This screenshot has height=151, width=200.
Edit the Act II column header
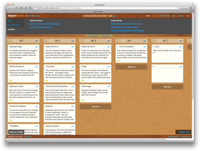click(x=73, y=41)
